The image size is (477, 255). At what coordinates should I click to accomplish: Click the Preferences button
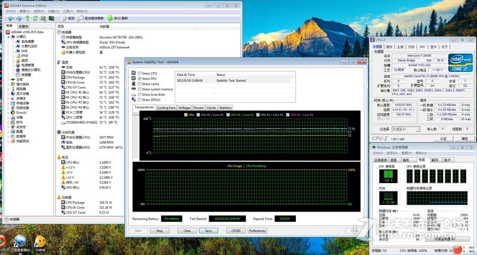coord(258,231)
